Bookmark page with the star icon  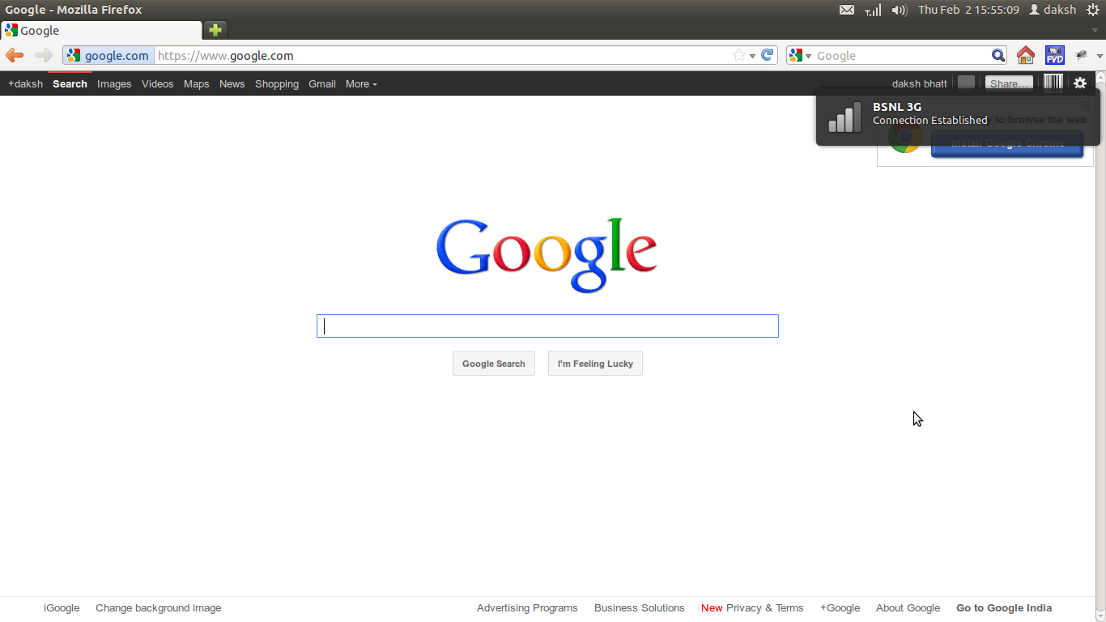[739, 55]
